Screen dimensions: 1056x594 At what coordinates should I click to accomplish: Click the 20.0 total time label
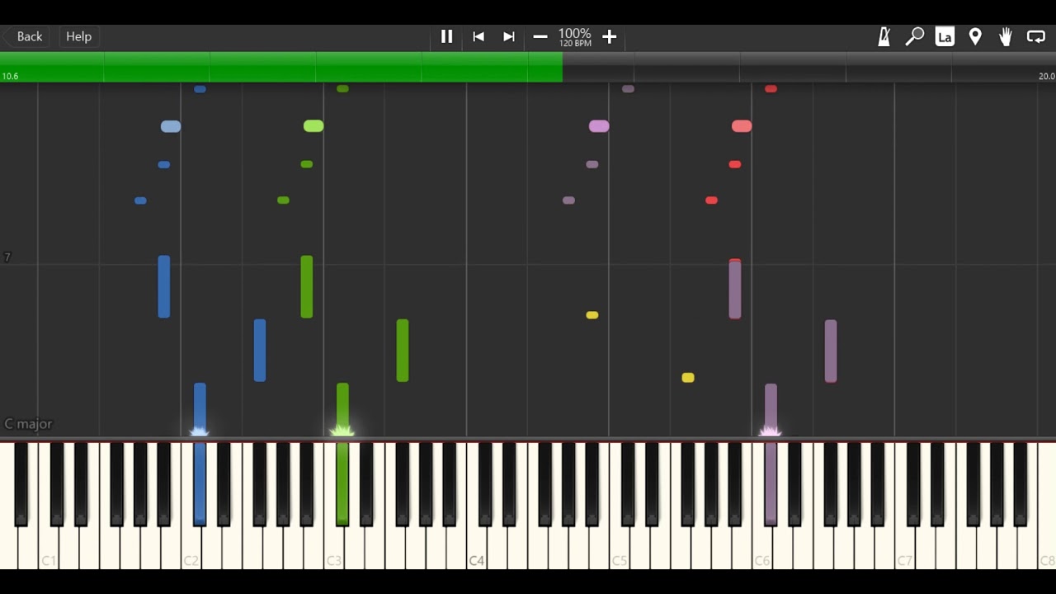coord(1046,76)
